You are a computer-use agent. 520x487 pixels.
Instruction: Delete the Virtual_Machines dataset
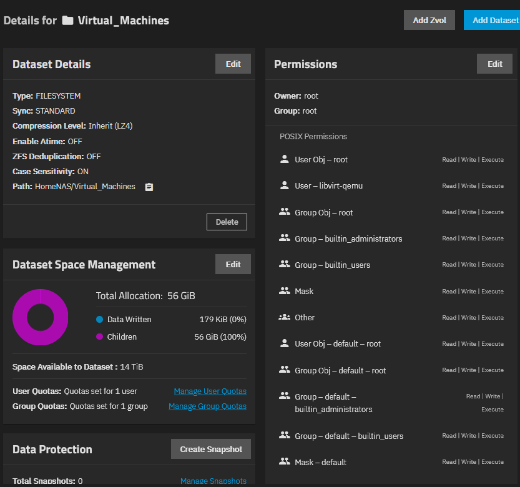tap(227, 222)
